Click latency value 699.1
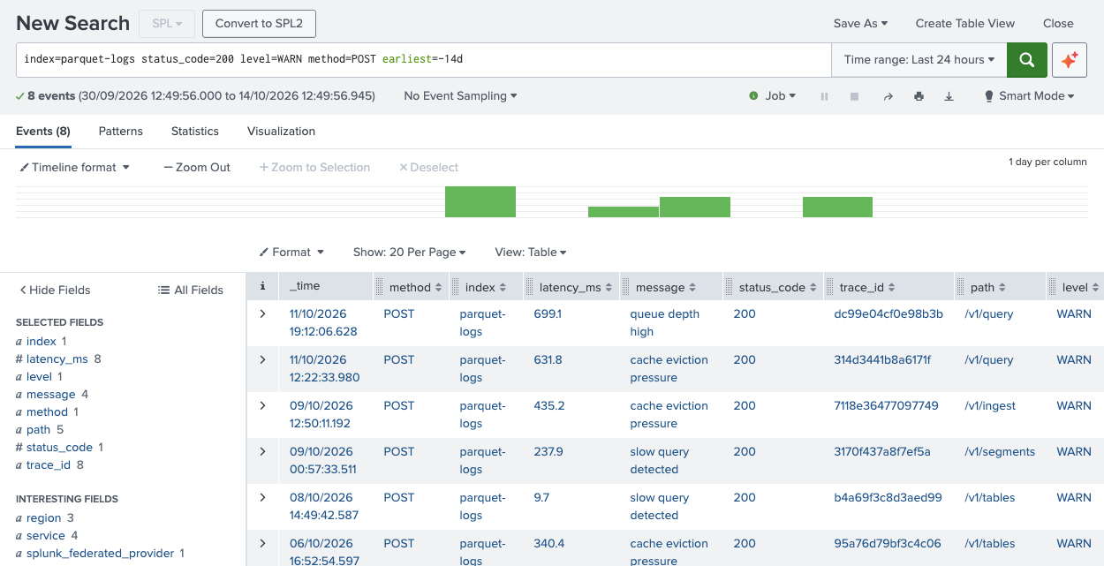The image size is (1104, 566). (x=548, y=313)
